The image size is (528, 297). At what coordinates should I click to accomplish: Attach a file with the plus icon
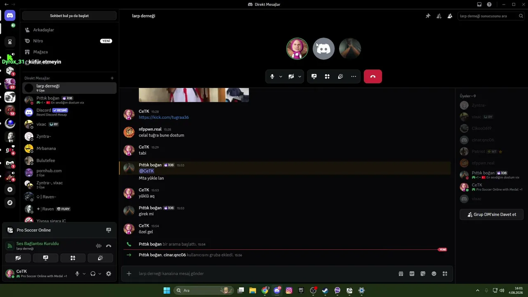point(129,273)
